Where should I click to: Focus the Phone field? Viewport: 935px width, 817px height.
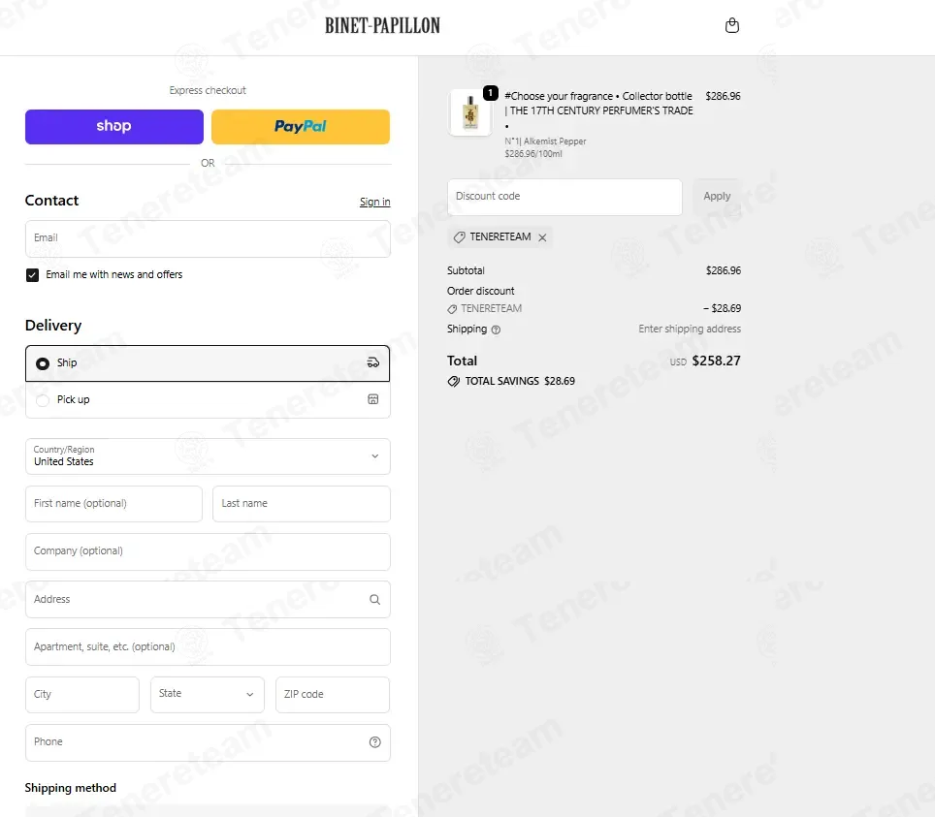coord(208,742)
